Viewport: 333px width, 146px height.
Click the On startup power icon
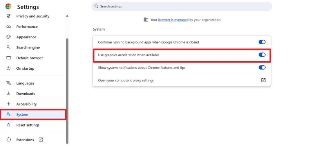point(9,68)
